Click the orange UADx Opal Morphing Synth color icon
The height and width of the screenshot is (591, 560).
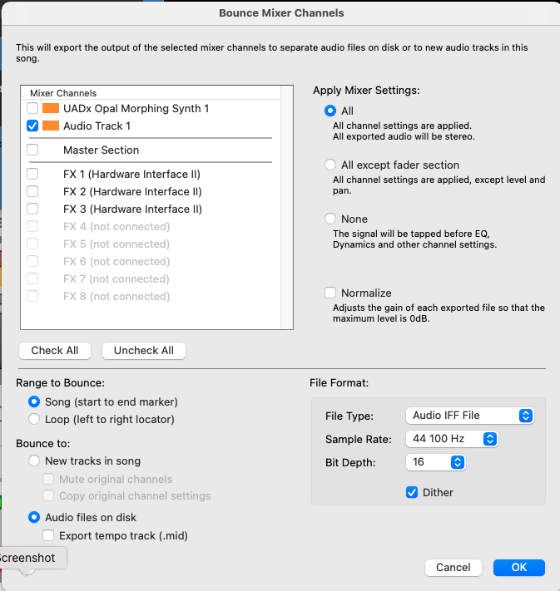click(x=51, y=109)
